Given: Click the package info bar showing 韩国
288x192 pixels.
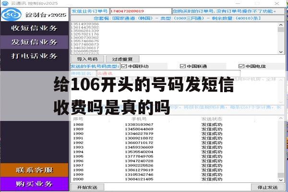Looking at the screenshot, I should pyautogui.click(x=178, y=18).
